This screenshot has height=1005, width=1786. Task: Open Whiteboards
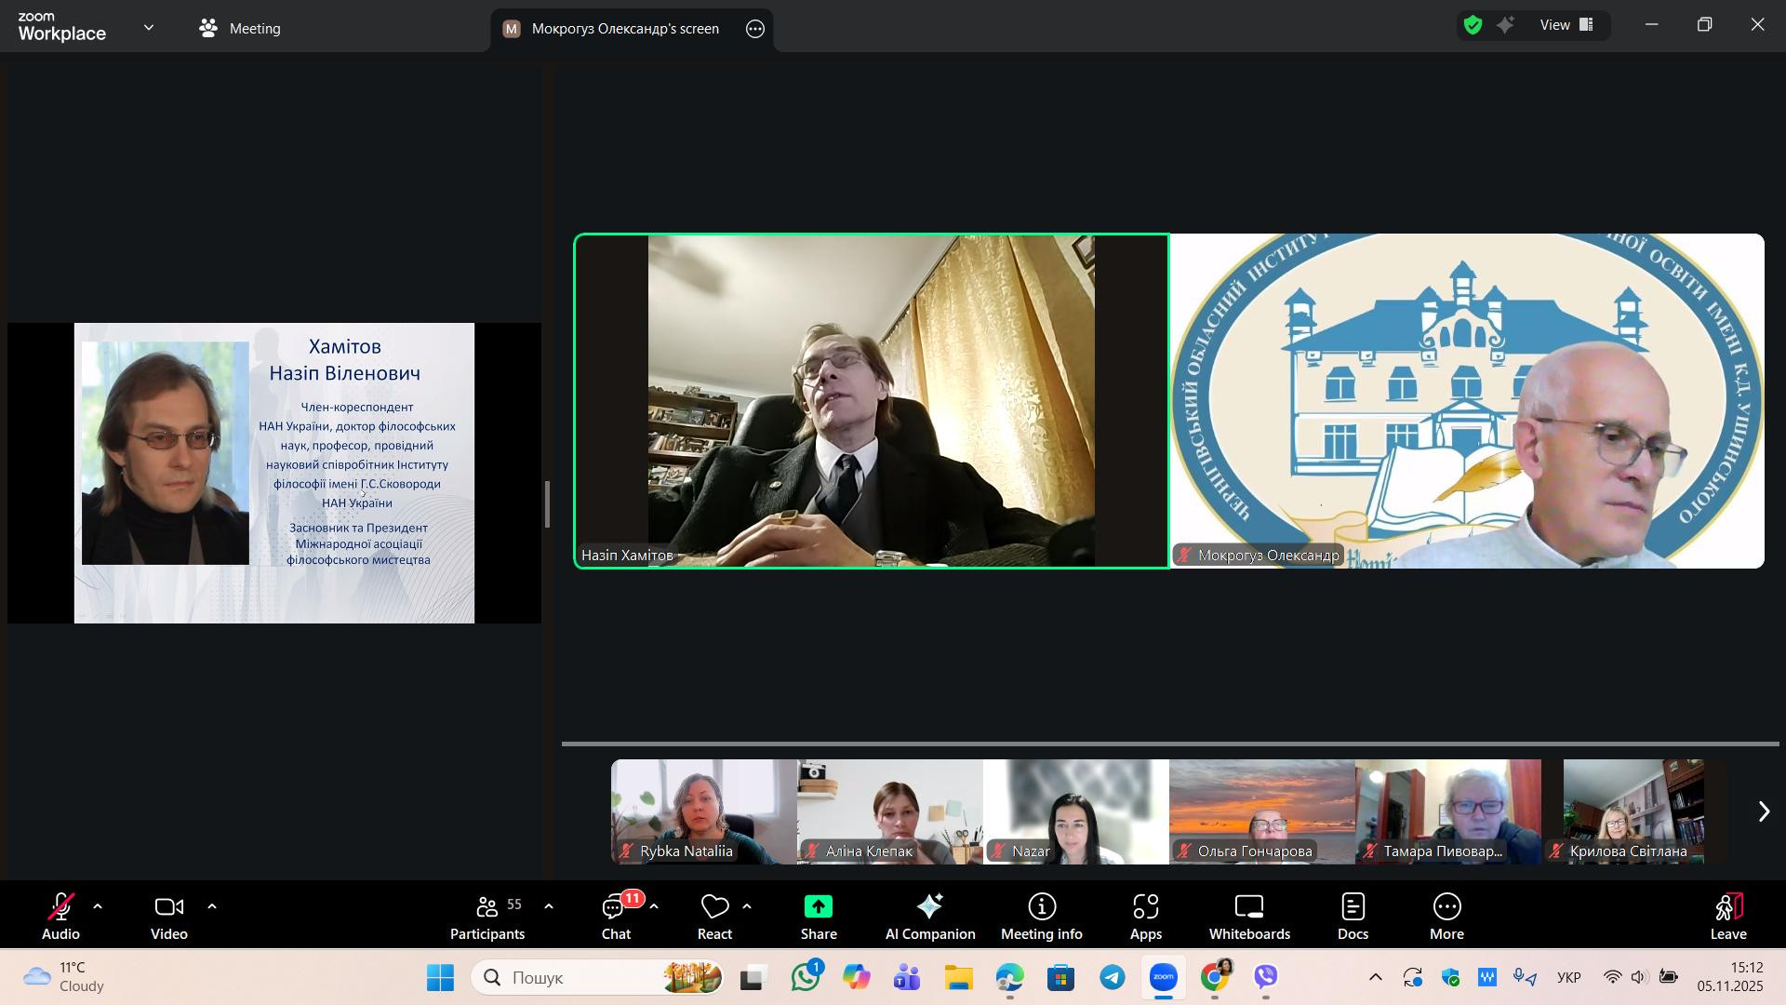click(x=1248, y=917)
